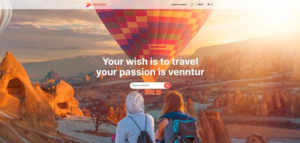This screenshot has width=300, height=143.
Task: Open the user account profile icon
Action: click(192, 4)
